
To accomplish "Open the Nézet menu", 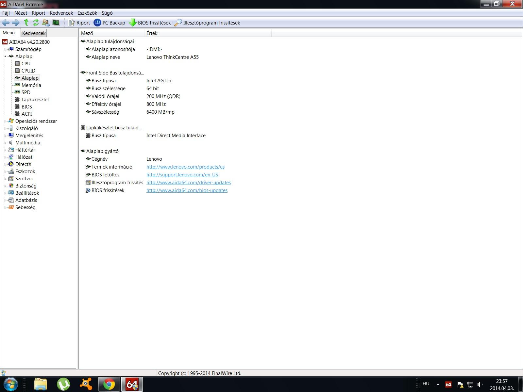I will tap(21, 13).
